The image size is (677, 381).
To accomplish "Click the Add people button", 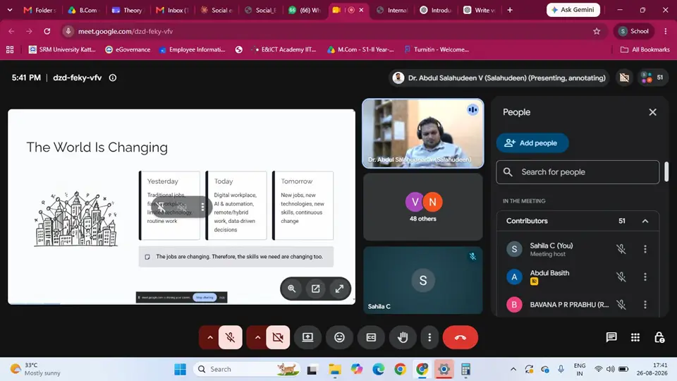I will 532,143.
